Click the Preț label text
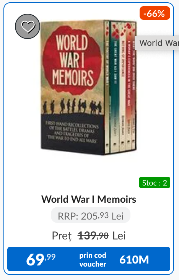 (x=62, y=236)
